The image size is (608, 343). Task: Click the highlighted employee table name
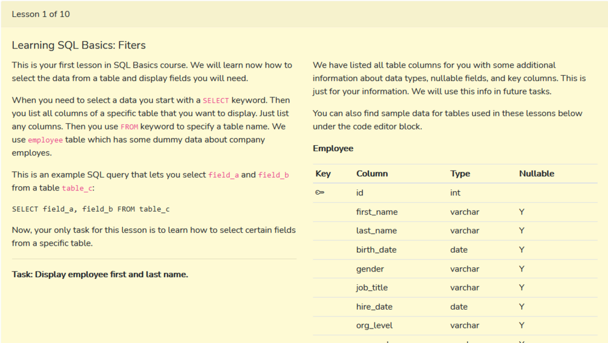pos(45,140)
